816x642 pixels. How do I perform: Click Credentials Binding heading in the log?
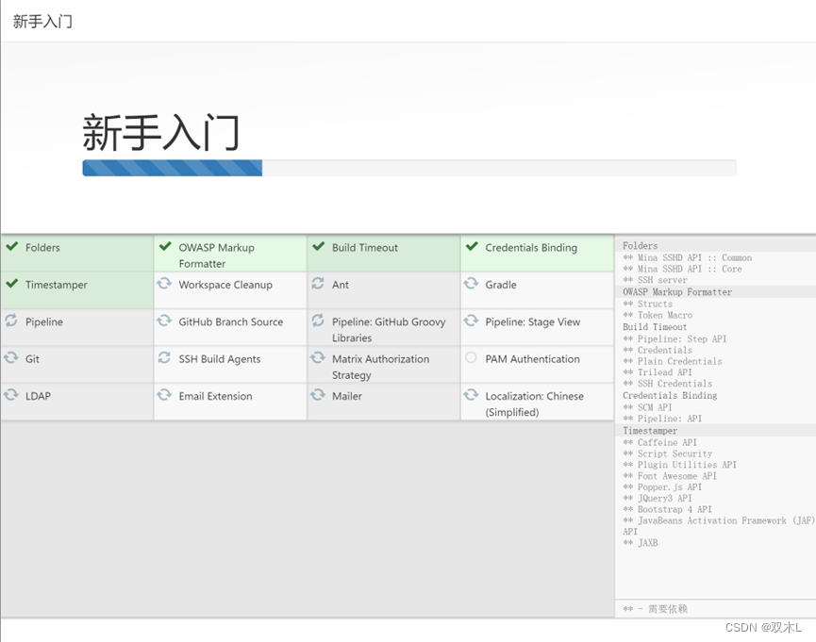pyautogui.click(x=670, y=395)
